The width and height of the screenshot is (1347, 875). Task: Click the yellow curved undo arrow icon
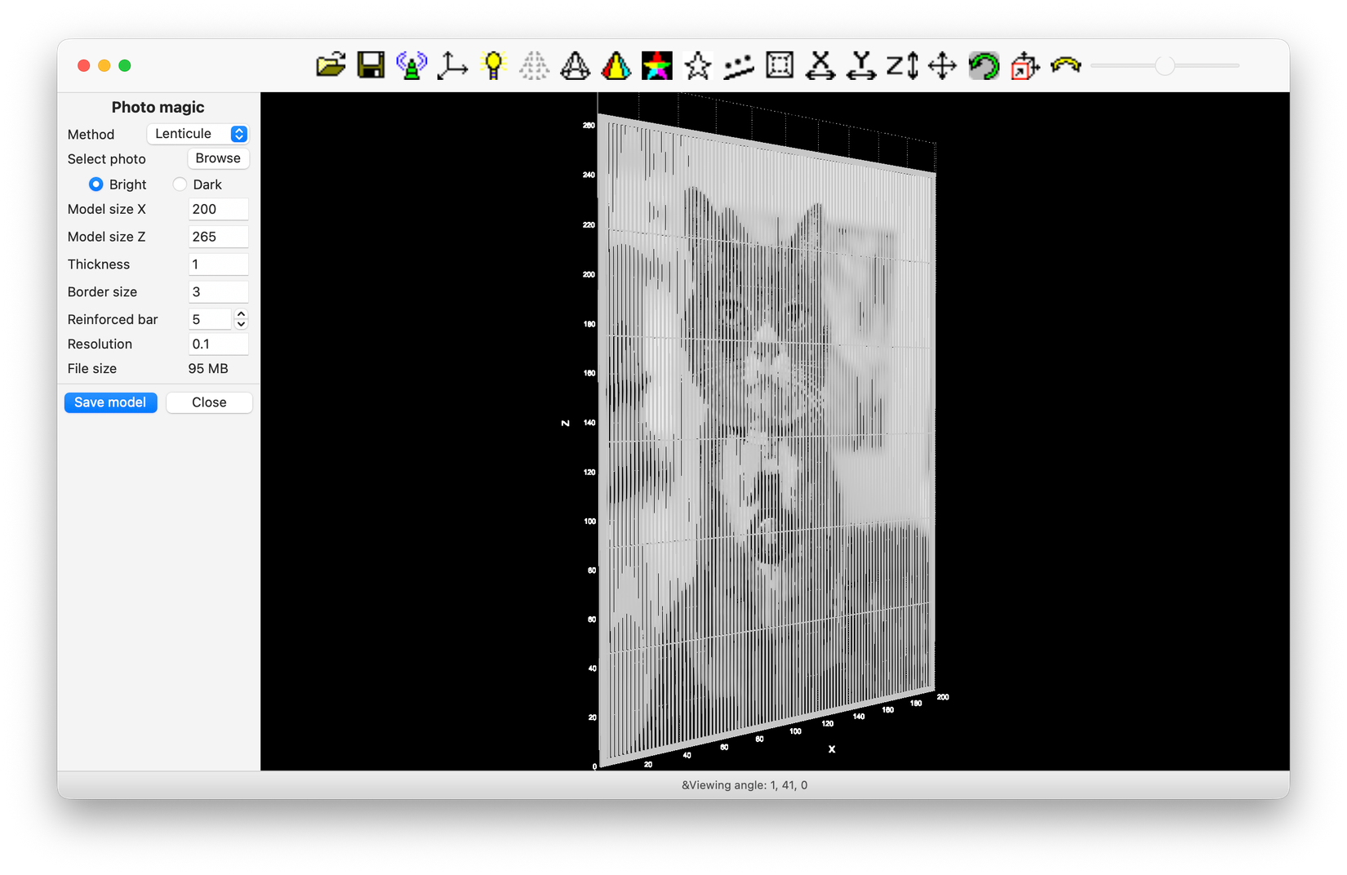coord(1065,65)
